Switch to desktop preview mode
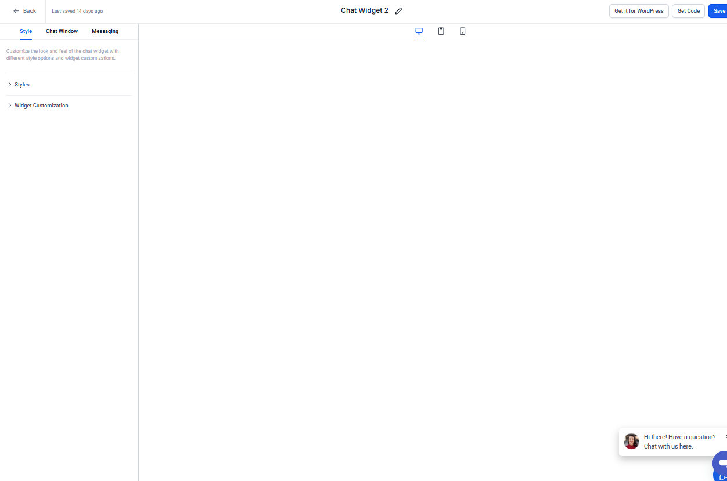The image size is (727, 481). click(x=419, y=31)
